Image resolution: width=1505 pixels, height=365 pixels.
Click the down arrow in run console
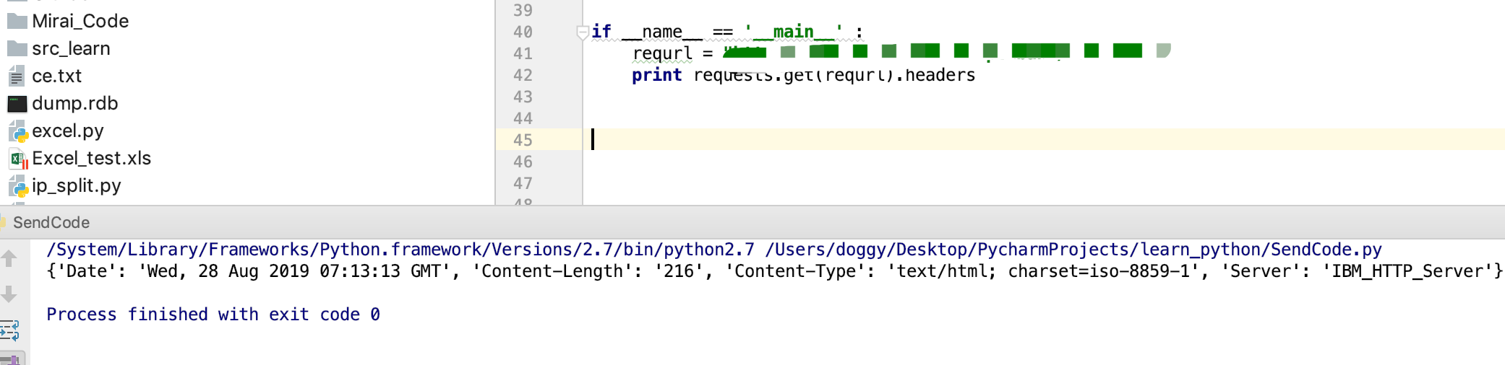pyautogui.click(x=9, y=294)
